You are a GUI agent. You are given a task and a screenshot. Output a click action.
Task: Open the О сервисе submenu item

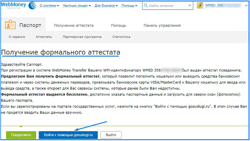(x=17, y=37)
